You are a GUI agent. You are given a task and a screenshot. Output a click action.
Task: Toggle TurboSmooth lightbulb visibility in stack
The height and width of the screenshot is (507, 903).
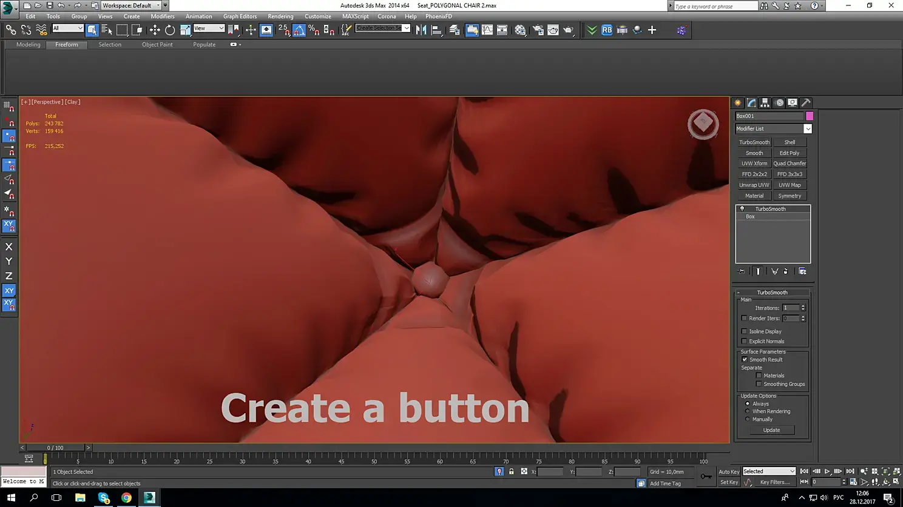click(742, 209)
